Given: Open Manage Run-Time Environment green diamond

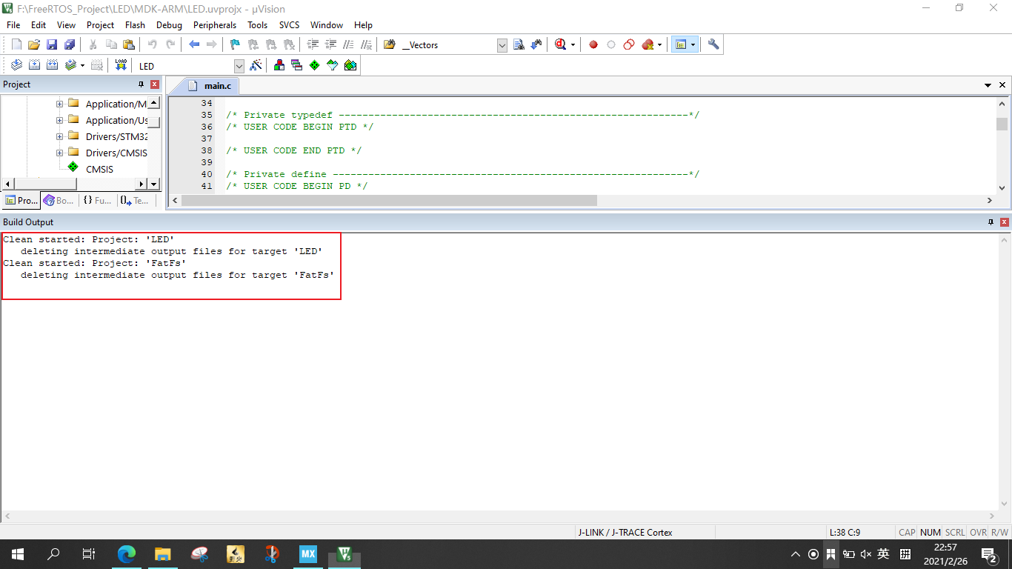Looking at the screenshot, I should tap(315, 65).
